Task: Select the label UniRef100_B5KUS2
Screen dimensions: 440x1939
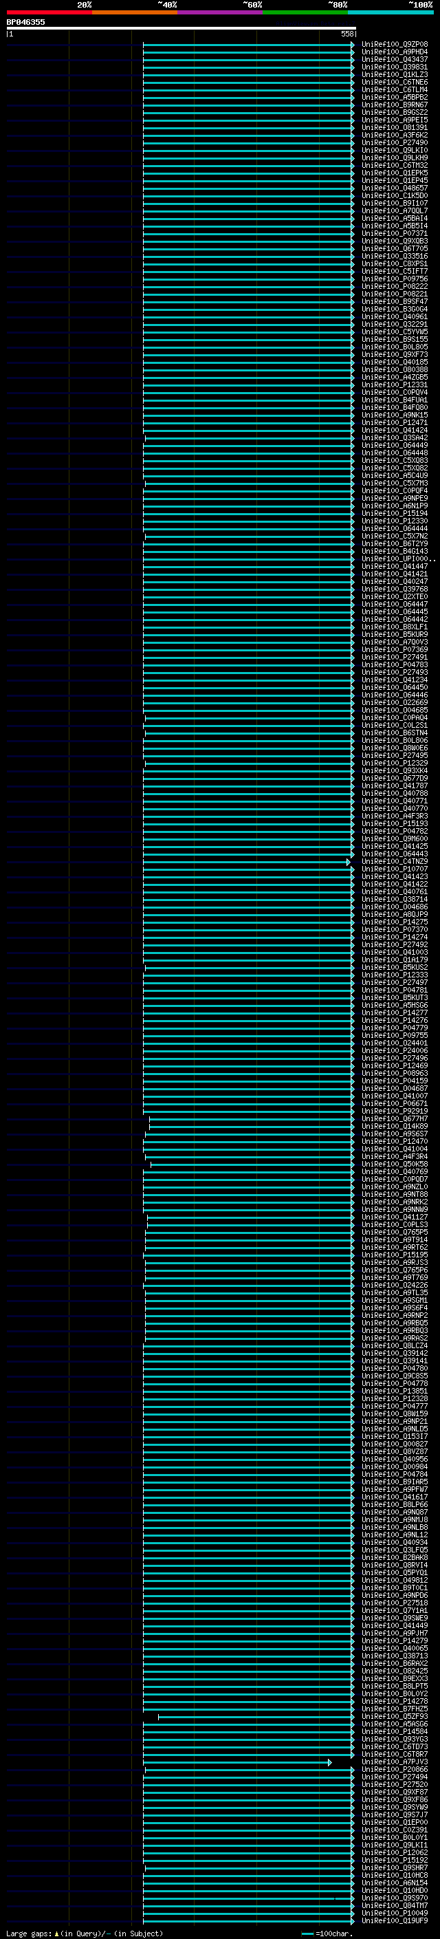Action: coord(394,967)
